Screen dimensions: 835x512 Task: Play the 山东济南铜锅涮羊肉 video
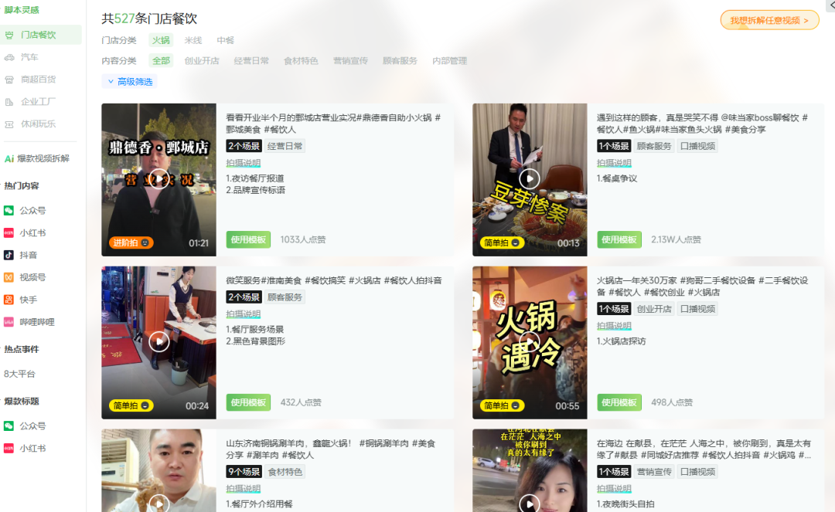(158, 503)
